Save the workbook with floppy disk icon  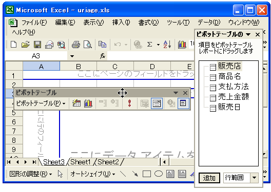tap(37, 45)
